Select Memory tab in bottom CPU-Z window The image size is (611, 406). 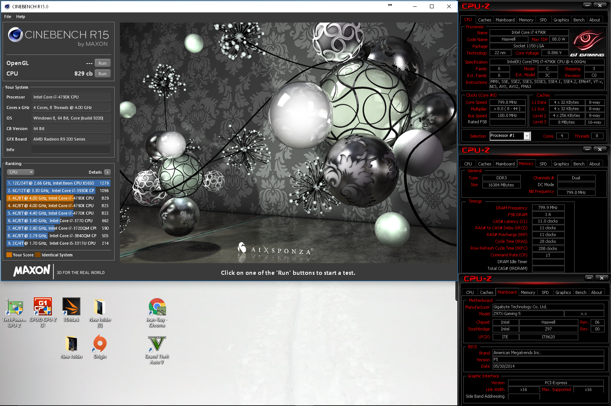tap(528, 292)
